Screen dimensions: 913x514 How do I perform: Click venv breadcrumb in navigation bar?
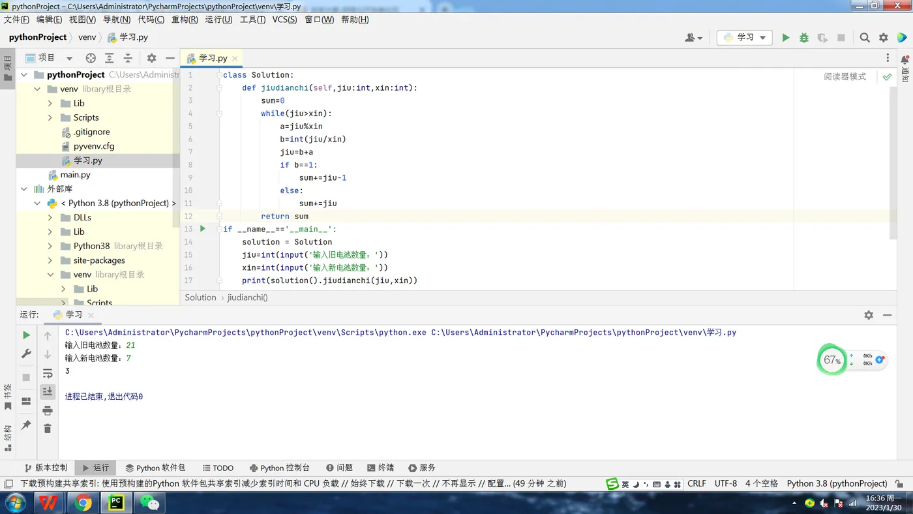[x=87, y=37]
